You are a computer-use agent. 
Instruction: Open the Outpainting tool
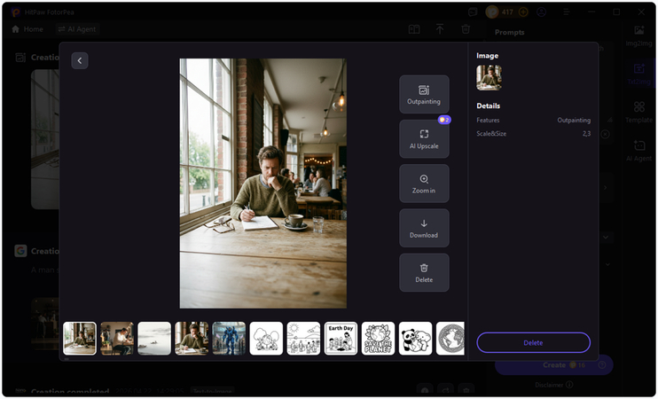(x=424, y=94)
